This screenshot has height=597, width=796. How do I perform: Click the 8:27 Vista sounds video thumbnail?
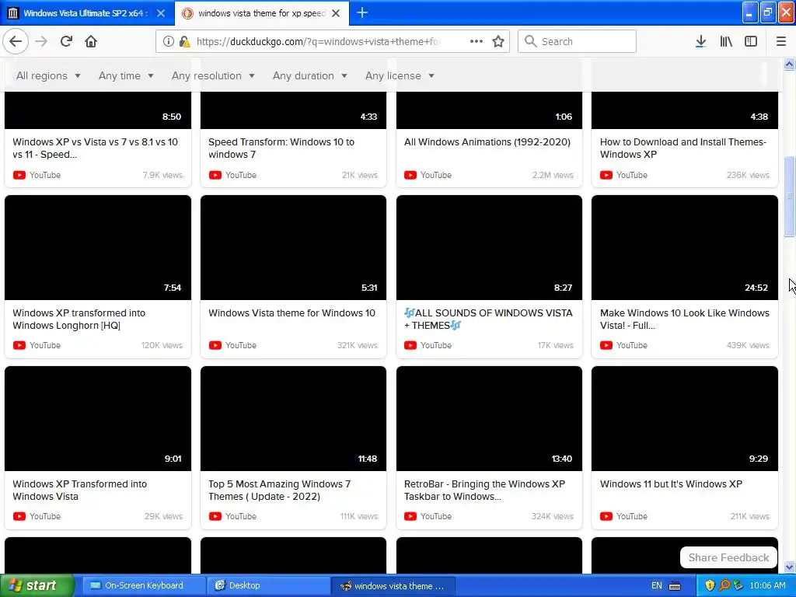click(489, 248)
